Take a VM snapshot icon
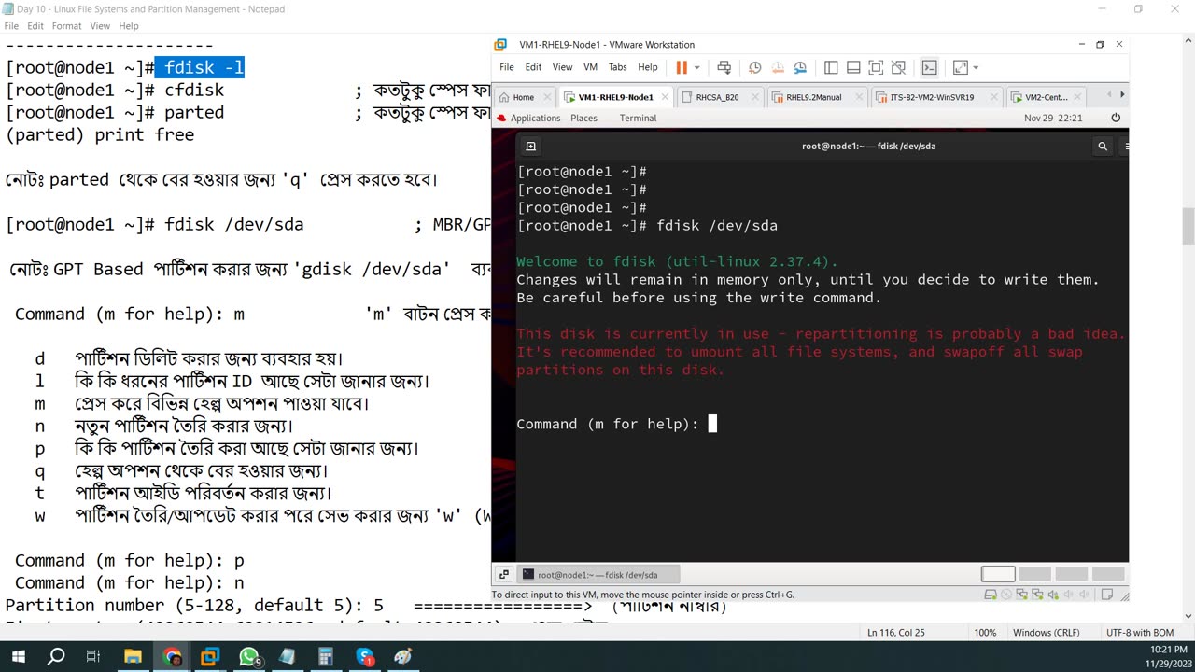Viewport: 1195px width, 672px height. (754, 67)
